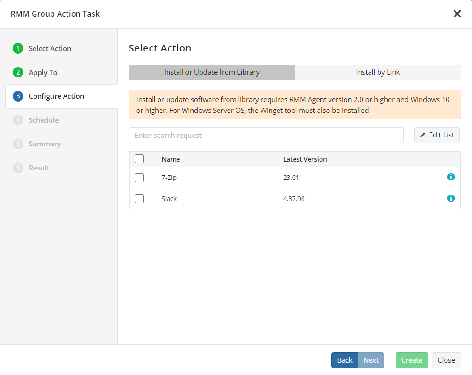This screenshot has height=375, width=472.
Task: Click the search request input field
Action: click(x=266, y=135)
